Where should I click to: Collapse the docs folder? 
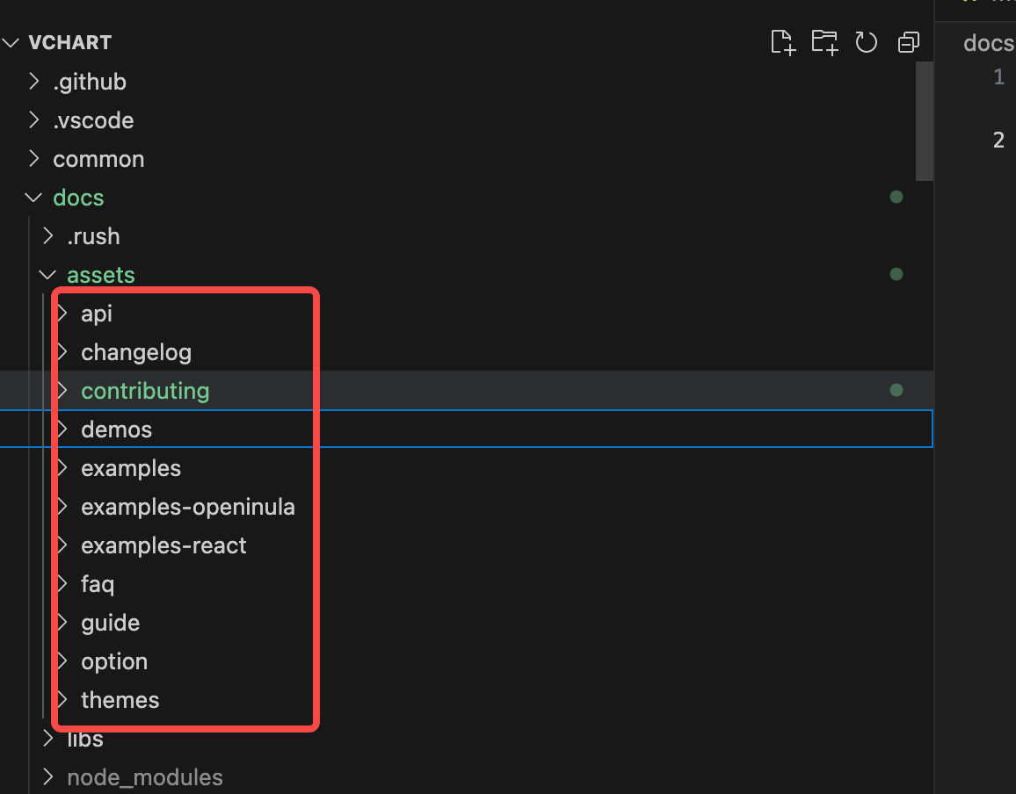click(33, 198)
